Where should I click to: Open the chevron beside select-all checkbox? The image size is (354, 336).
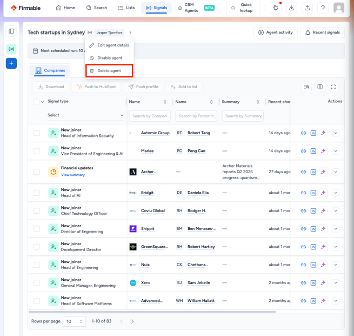point(43,102)
